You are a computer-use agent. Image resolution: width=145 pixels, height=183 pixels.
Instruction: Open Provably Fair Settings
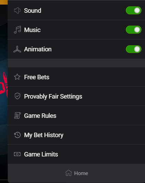pos(76,96)
